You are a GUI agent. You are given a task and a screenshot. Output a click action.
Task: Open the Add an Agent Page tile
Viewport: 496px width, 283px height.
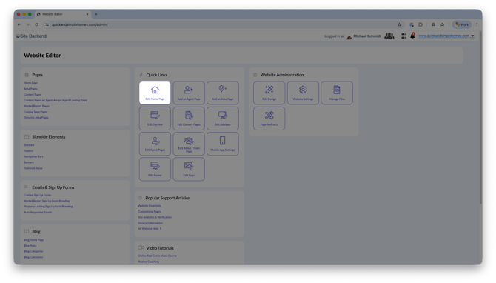point(189,93)
